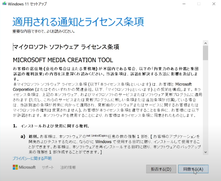The image size is (221, 181).
Task: Open the プライバシーに関する声明 link
Action: tap(32, 158)
